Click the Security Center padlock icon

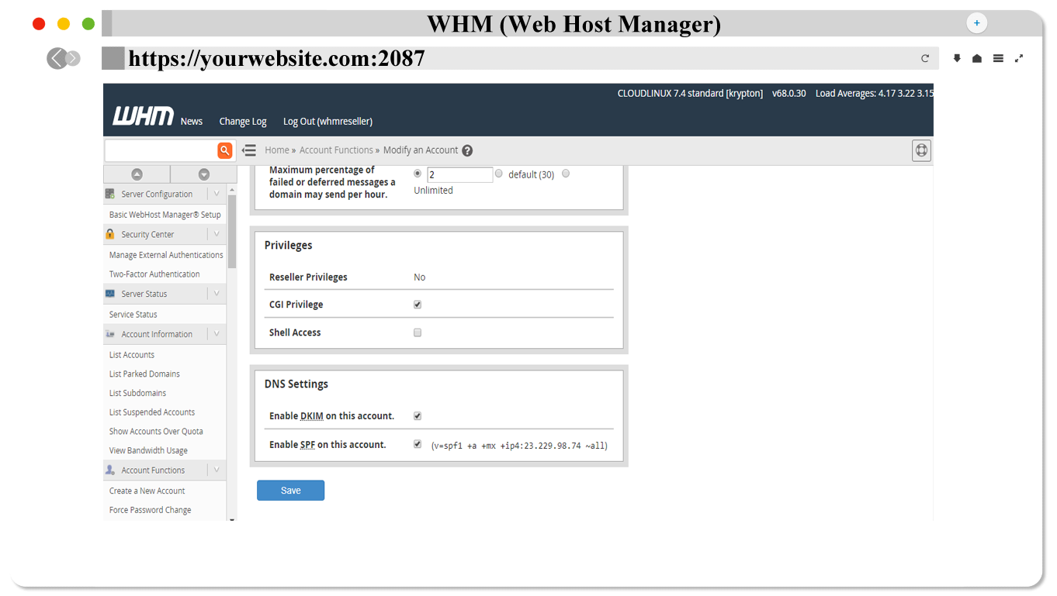pos(110,234)
